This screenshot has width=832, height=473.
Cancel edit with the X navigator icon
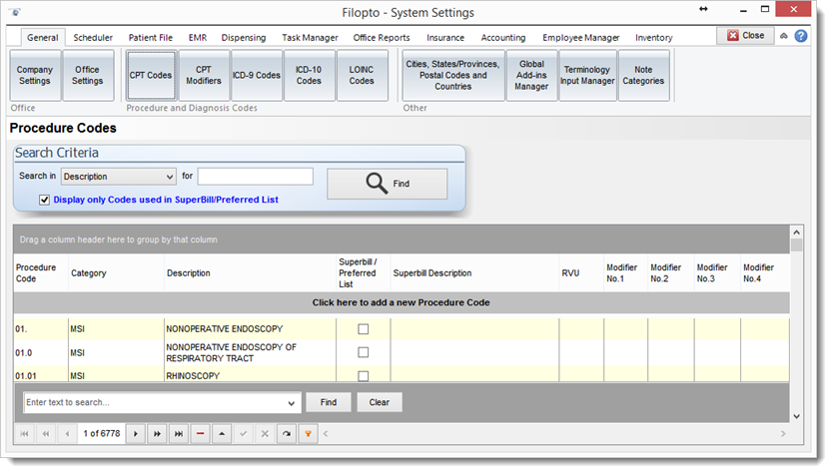(x=265, y=434)
